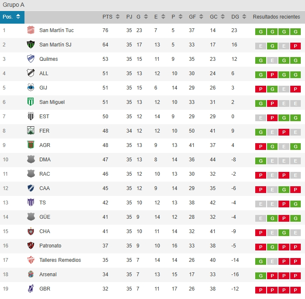Select the Patronato team logo
Viewport: 305px width, 299px height.
pyautogui.click(x=31, y=245)
